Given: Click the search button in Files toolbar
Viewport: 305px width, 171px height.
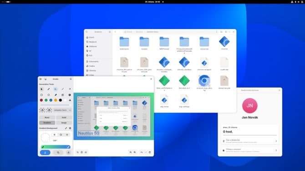Looking at the screenshot, I should point(221,32).
